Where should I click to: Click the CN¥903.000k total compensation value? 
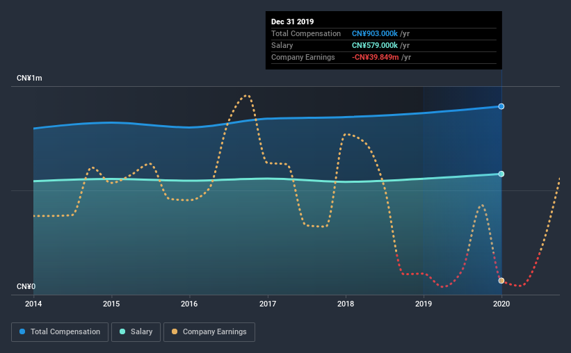(x=375, y=33)
